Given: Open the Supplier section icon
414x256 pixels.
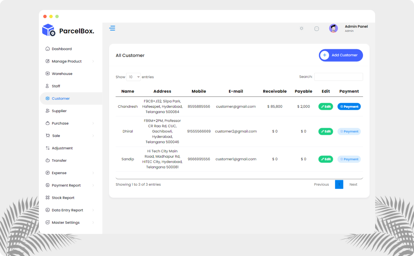Looking at the screenshot, I should coord(47,111).
